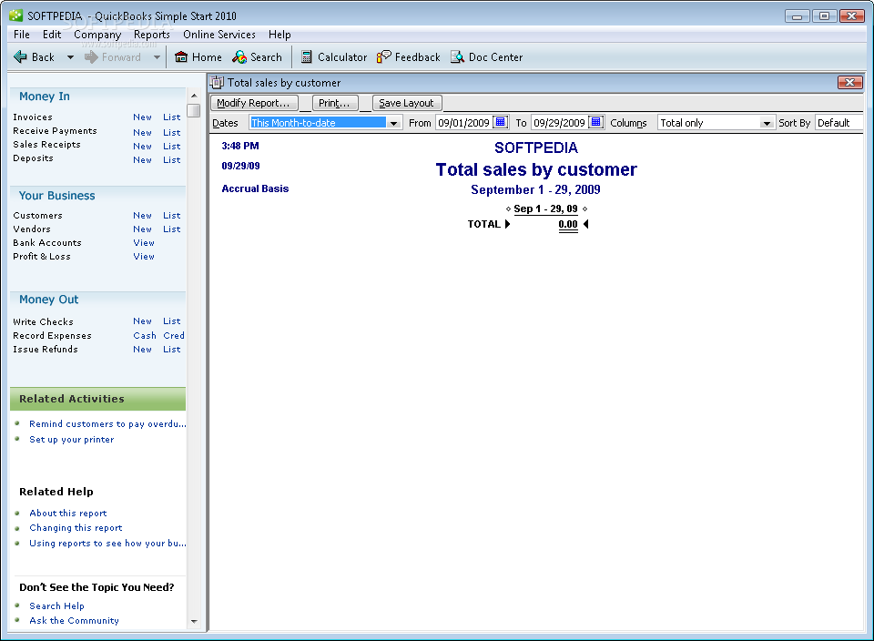Screen dimensions: 874x641
Task: Open the Online Services menu
Action: [219, 35]
